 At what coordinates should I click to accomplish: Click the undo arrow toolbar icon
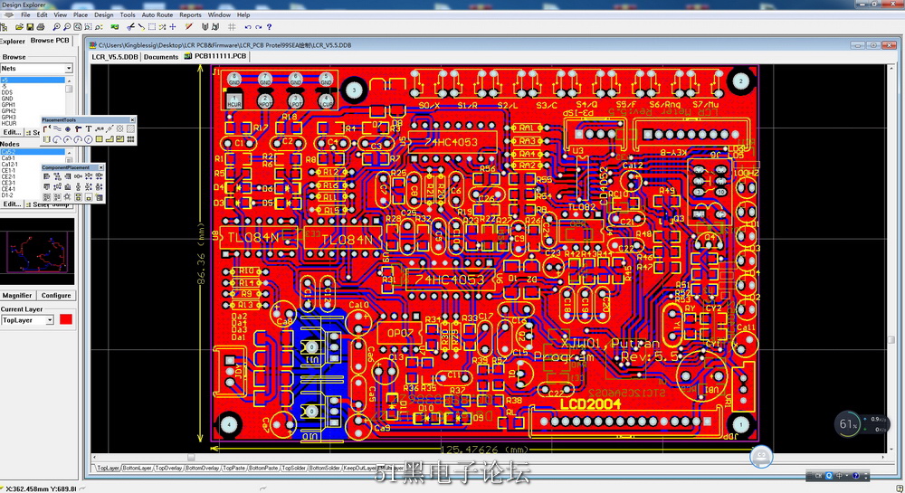(x=248, y=27)
